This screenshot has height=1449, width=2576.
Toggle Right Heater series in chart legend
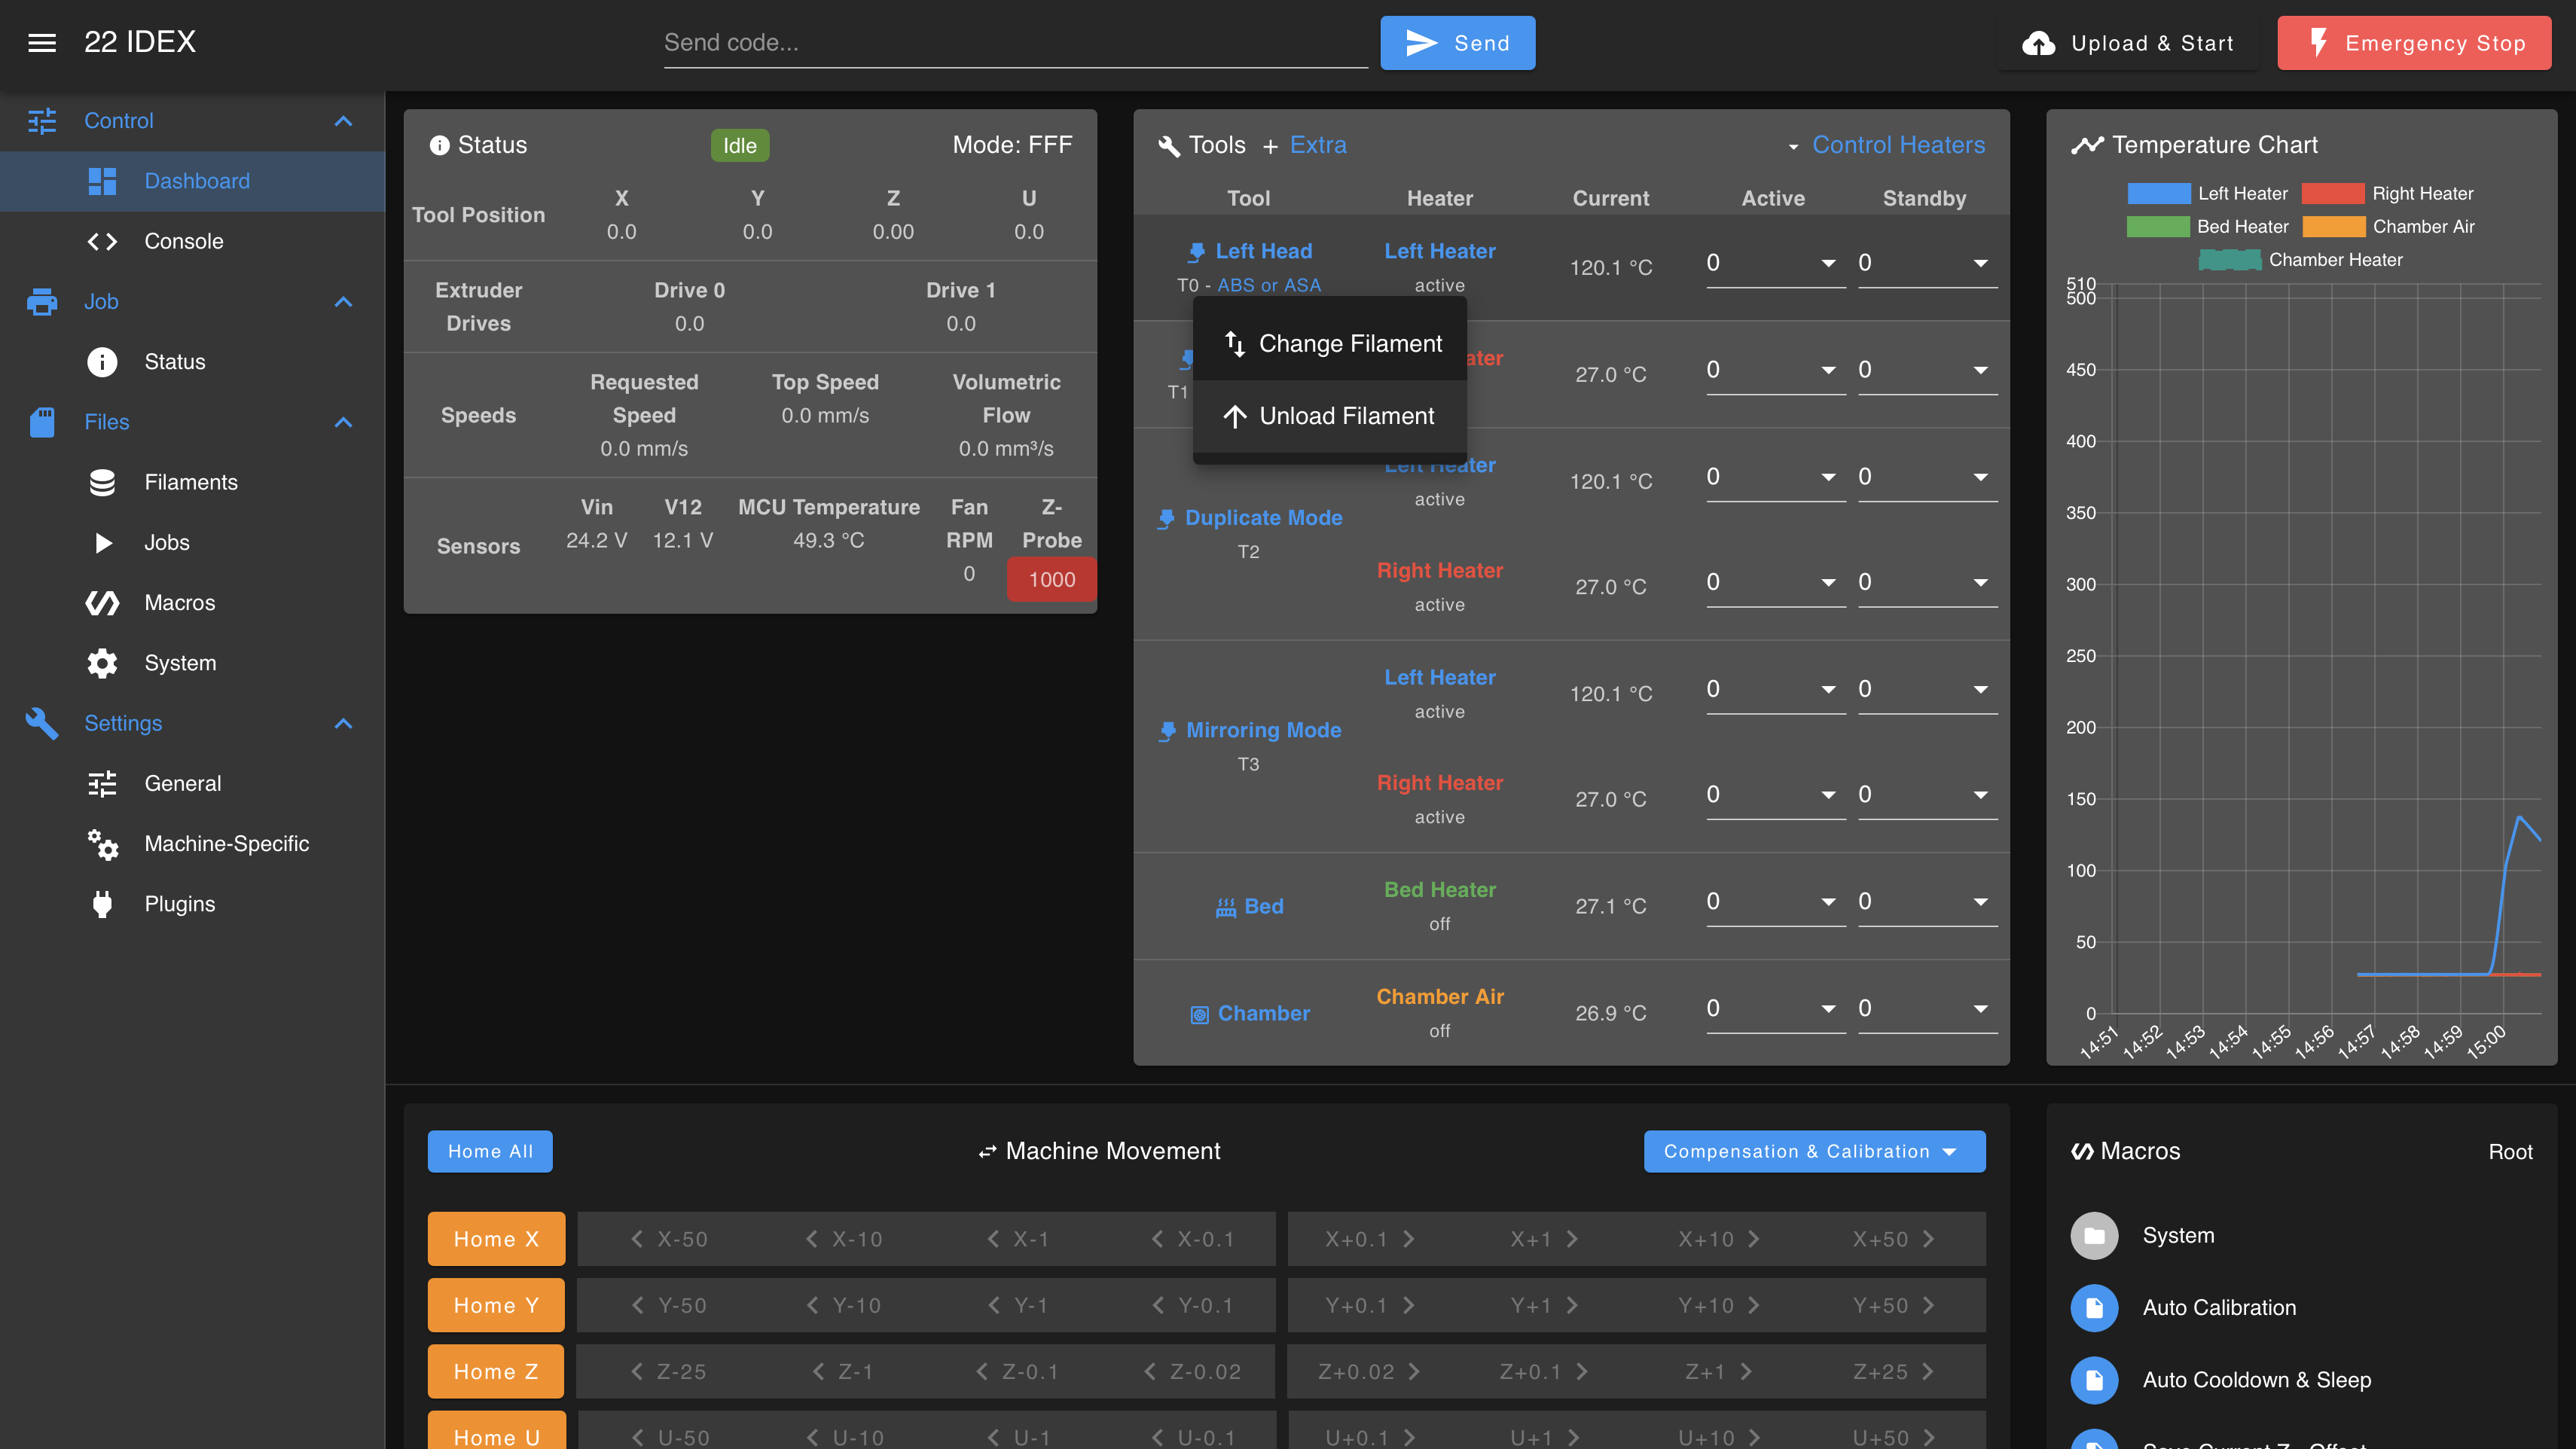[2387, 193]
